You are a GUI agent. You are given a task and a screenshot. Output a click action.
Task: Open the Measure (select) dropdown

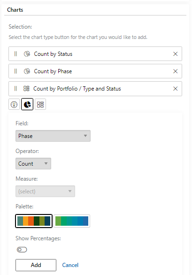point(45,191)
